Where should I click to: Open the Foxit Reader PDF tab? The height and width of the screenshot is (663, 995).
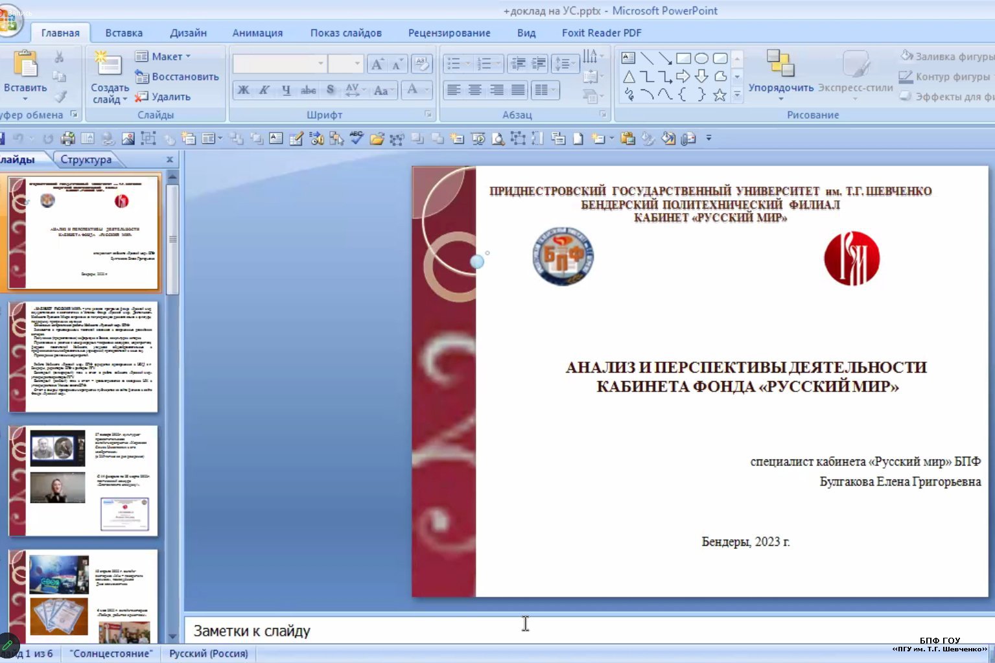[602, 33]
